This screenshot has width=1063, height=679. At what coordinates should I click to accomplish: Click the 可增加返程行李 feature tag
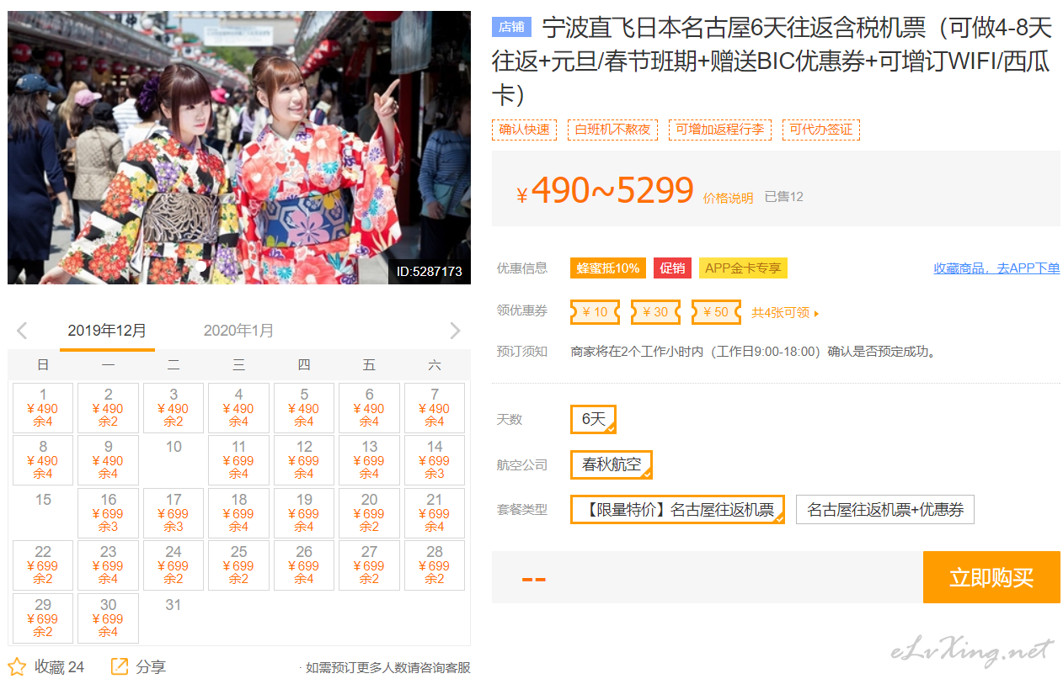[x=720, y=130]
